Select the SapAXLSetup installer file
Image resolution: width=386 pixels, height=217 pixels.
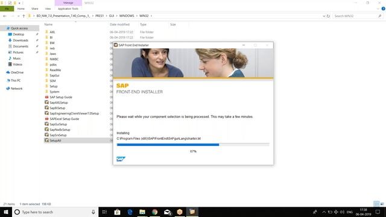(59, 102)
